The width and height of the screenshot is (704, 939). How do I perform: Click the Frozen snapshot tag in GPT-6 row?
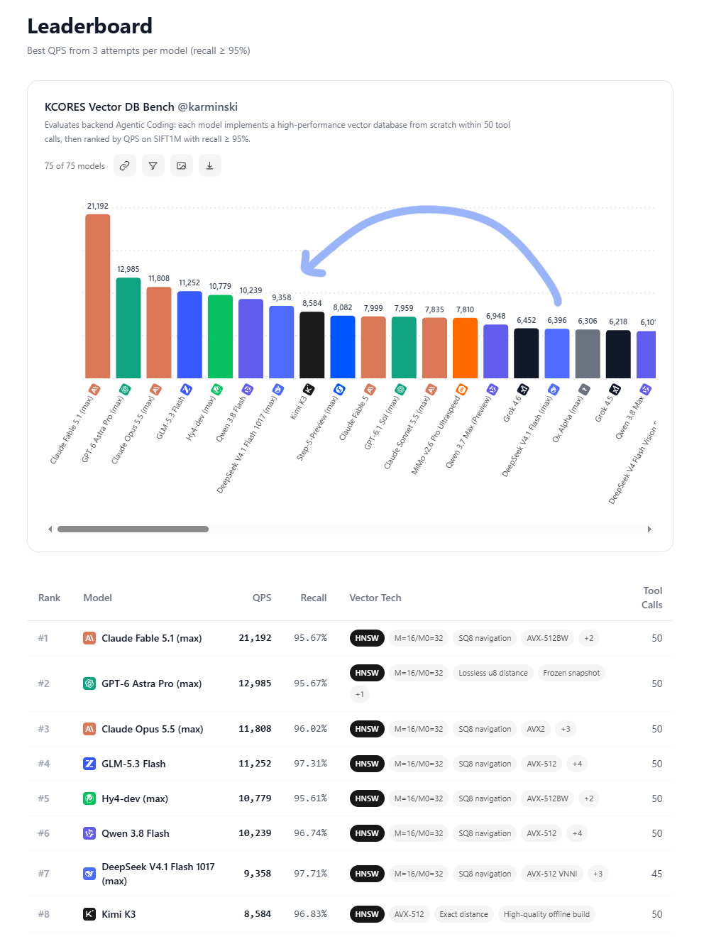point(571,673)
